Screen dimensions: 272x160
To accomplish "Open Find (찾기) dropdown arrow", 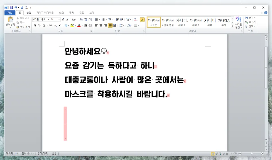I will pos(255,18).
